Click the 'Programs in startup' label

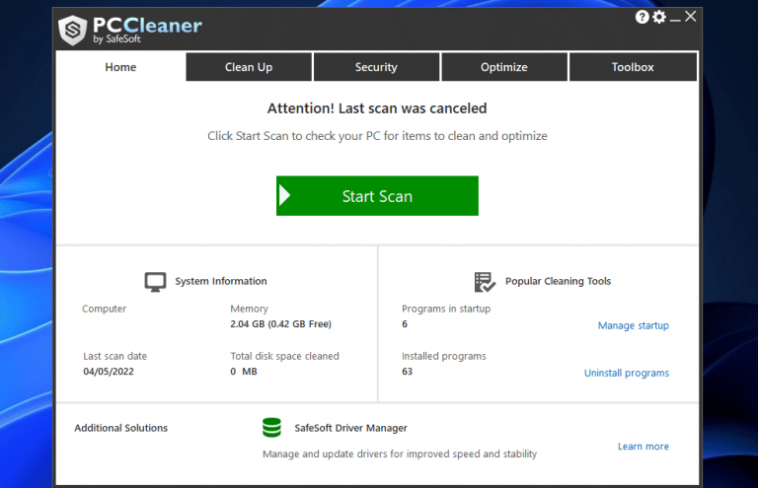point(446,309)
